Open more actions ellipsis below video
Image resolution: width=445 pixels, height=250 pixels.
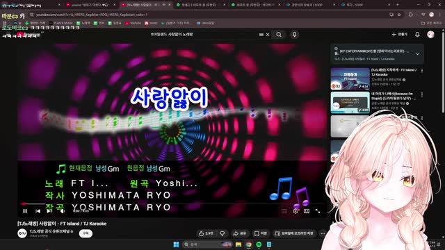[x=323, y=233]
